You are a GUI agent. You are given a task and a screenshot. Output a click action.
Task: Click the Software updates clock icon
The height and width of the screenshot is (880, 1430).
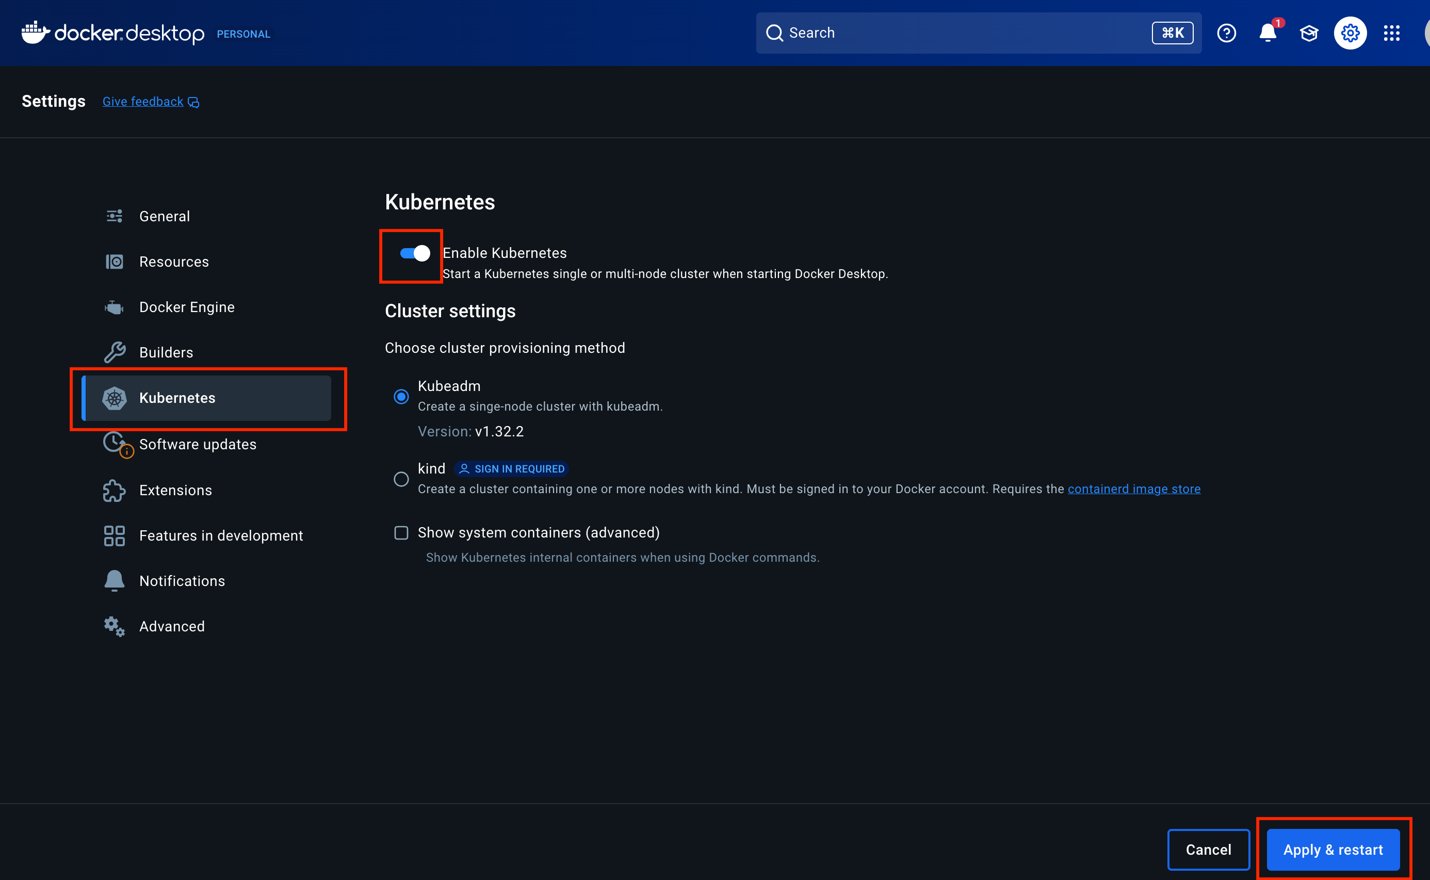pyautogui.click(x=115, y=444)
